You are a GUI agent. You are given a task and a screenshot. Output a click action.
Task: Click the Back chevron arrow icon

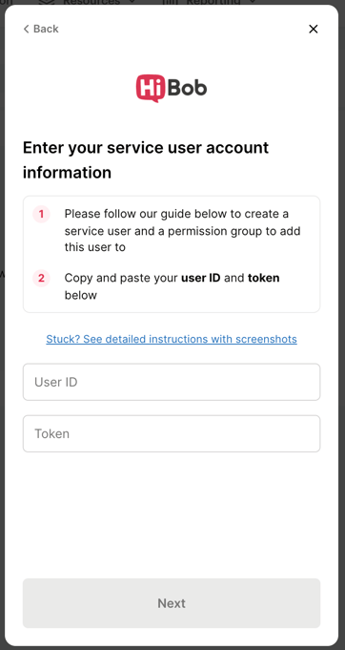pos(26,29)
